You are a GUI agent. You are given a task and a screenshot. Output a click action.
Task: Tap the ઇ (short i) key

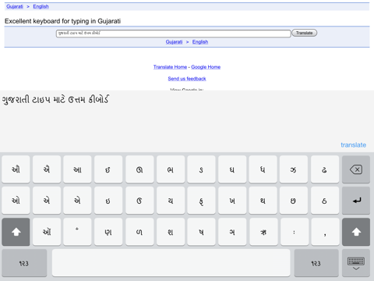pyautogui.click(x=108, y=201)
